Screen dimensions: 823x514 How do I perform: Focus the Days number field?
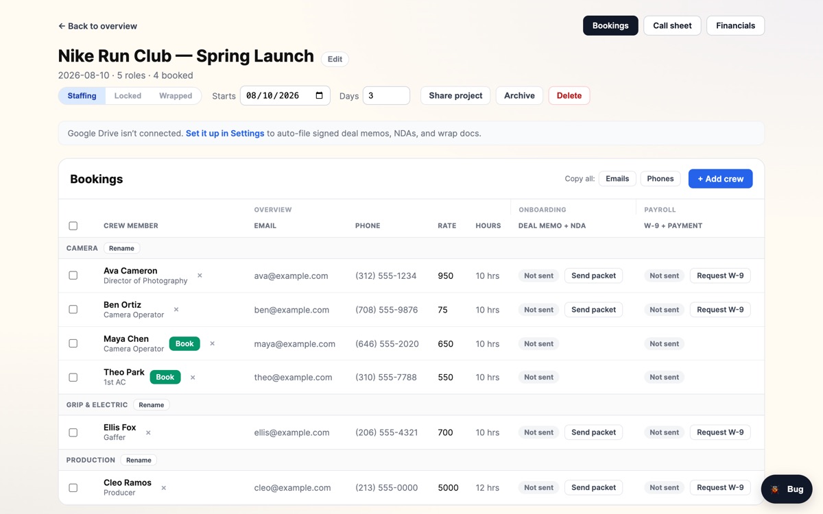pyautogui.click(x=386, y=95)
